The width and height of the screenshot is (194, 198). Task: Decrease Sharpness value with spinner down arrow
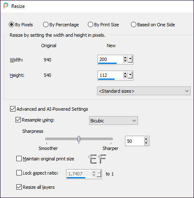[146, 143]
